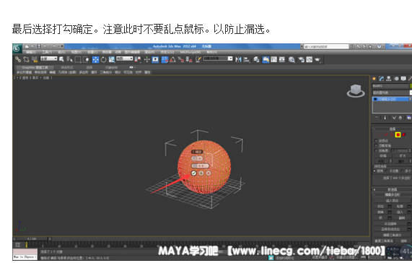Open the Material Editor toolbar icon
The width and height of the screenshot is (412, 263).
292,60
